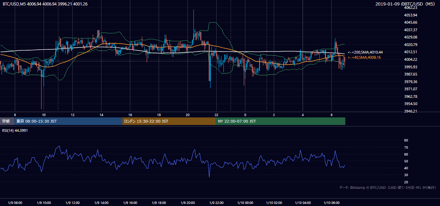Image resolution: width=440 pixels, height=206 pixels.
Task: Click the BTC/USD,M5 price header text
Action: coord(45,4)
